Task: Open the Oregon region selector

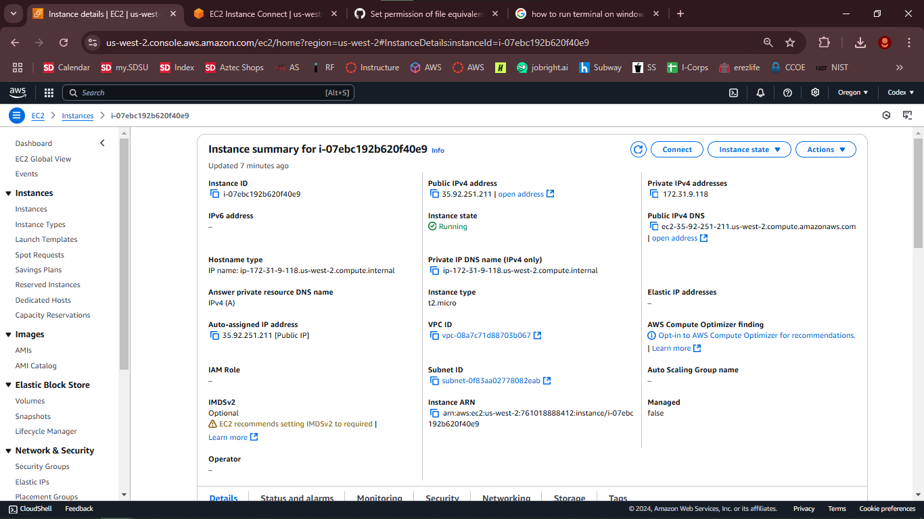Action: 853,93
